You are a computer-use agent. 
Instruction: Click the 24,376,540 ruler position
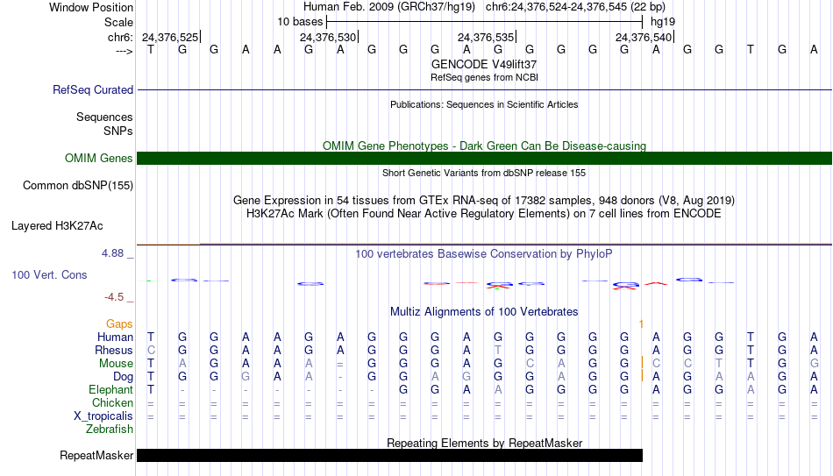(644, 37)
